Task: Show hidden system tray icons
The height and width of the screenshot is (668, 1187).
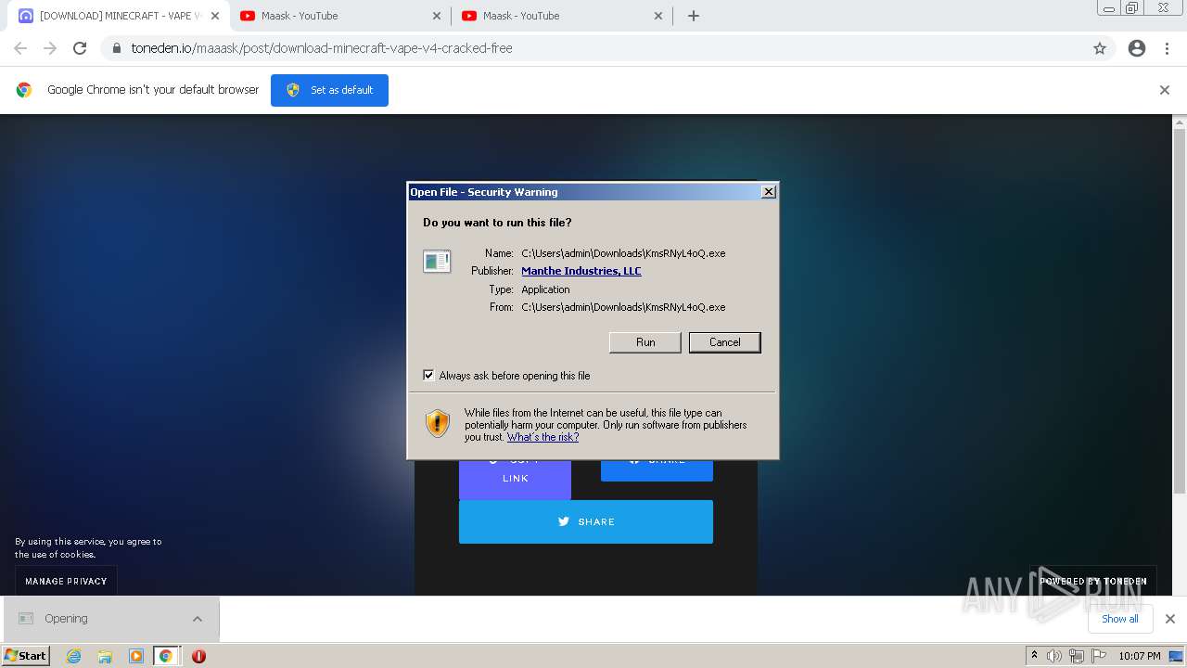Action: point(1034,656)
